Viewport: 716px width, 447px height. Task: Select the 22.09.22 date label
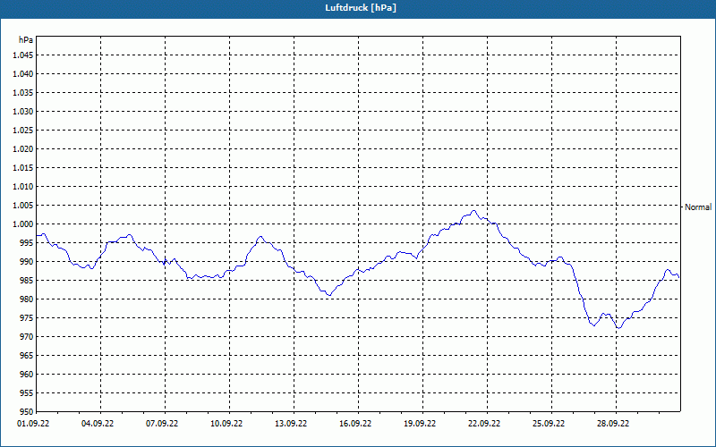pyautogui.click(x=484, y=423)
